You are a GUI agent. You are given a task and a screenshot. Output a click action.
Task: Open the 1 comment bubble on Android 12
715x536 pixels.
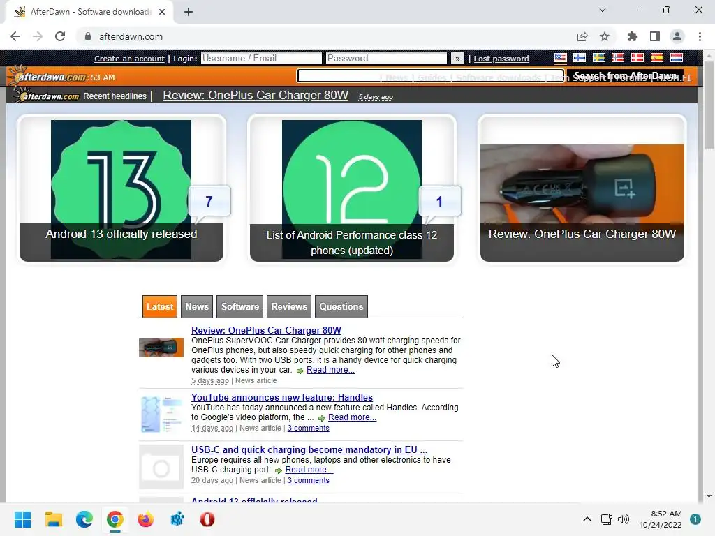pos(440,201)
